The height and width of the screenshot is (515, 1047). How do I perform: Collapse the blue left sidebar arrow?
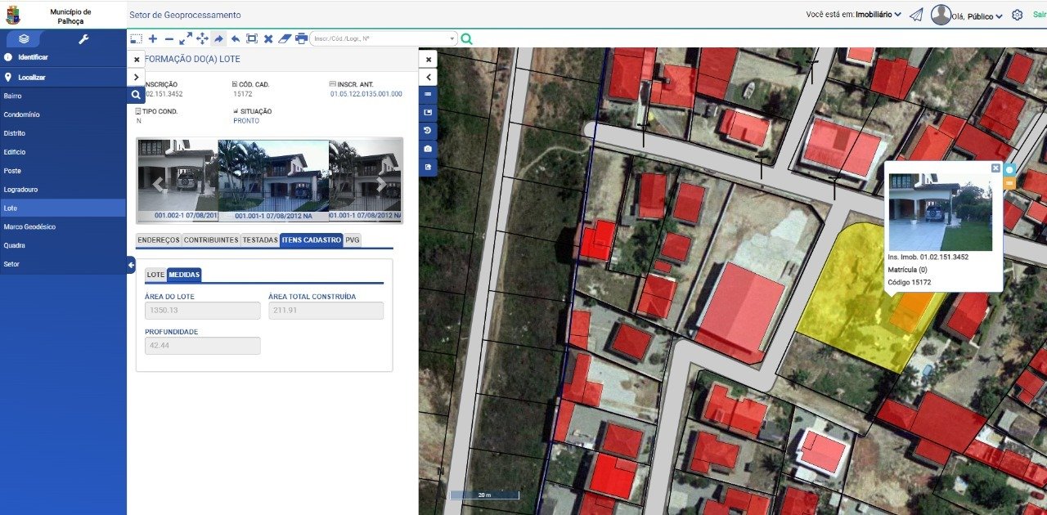(131, 264)
